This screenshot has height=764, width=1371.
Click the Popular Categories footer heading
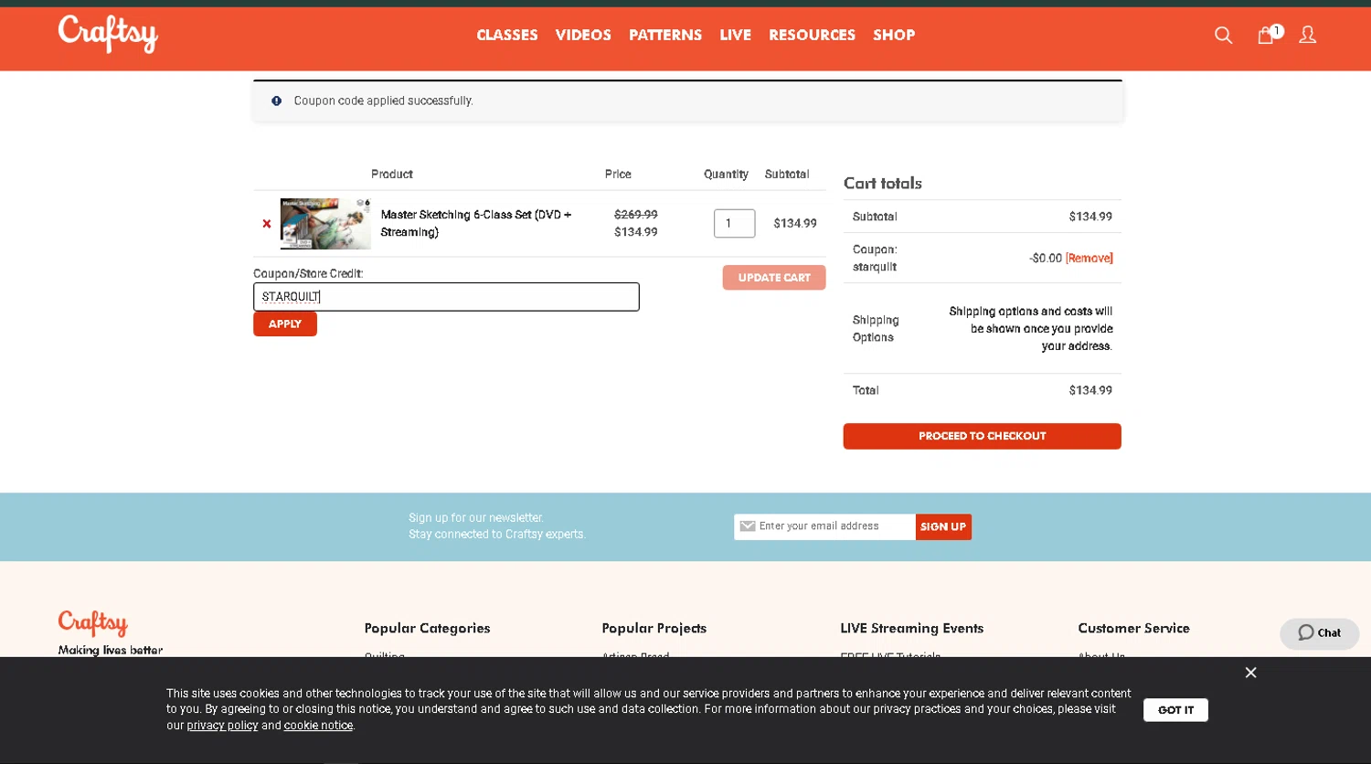click(427, 628)
